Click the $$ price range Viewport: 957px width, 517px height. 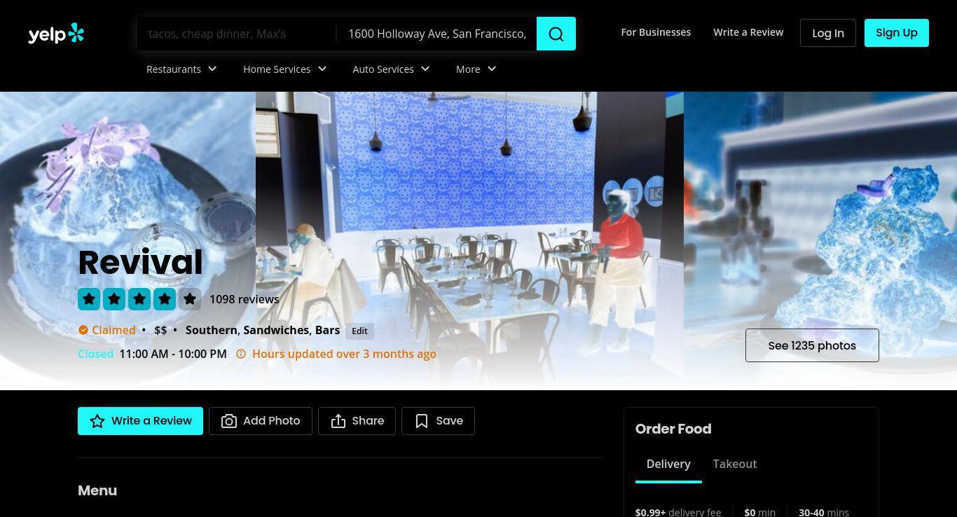pos(160,330)
